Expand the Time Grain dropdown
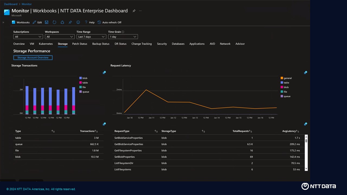347x195 pixels. click(x=123, y=37)
